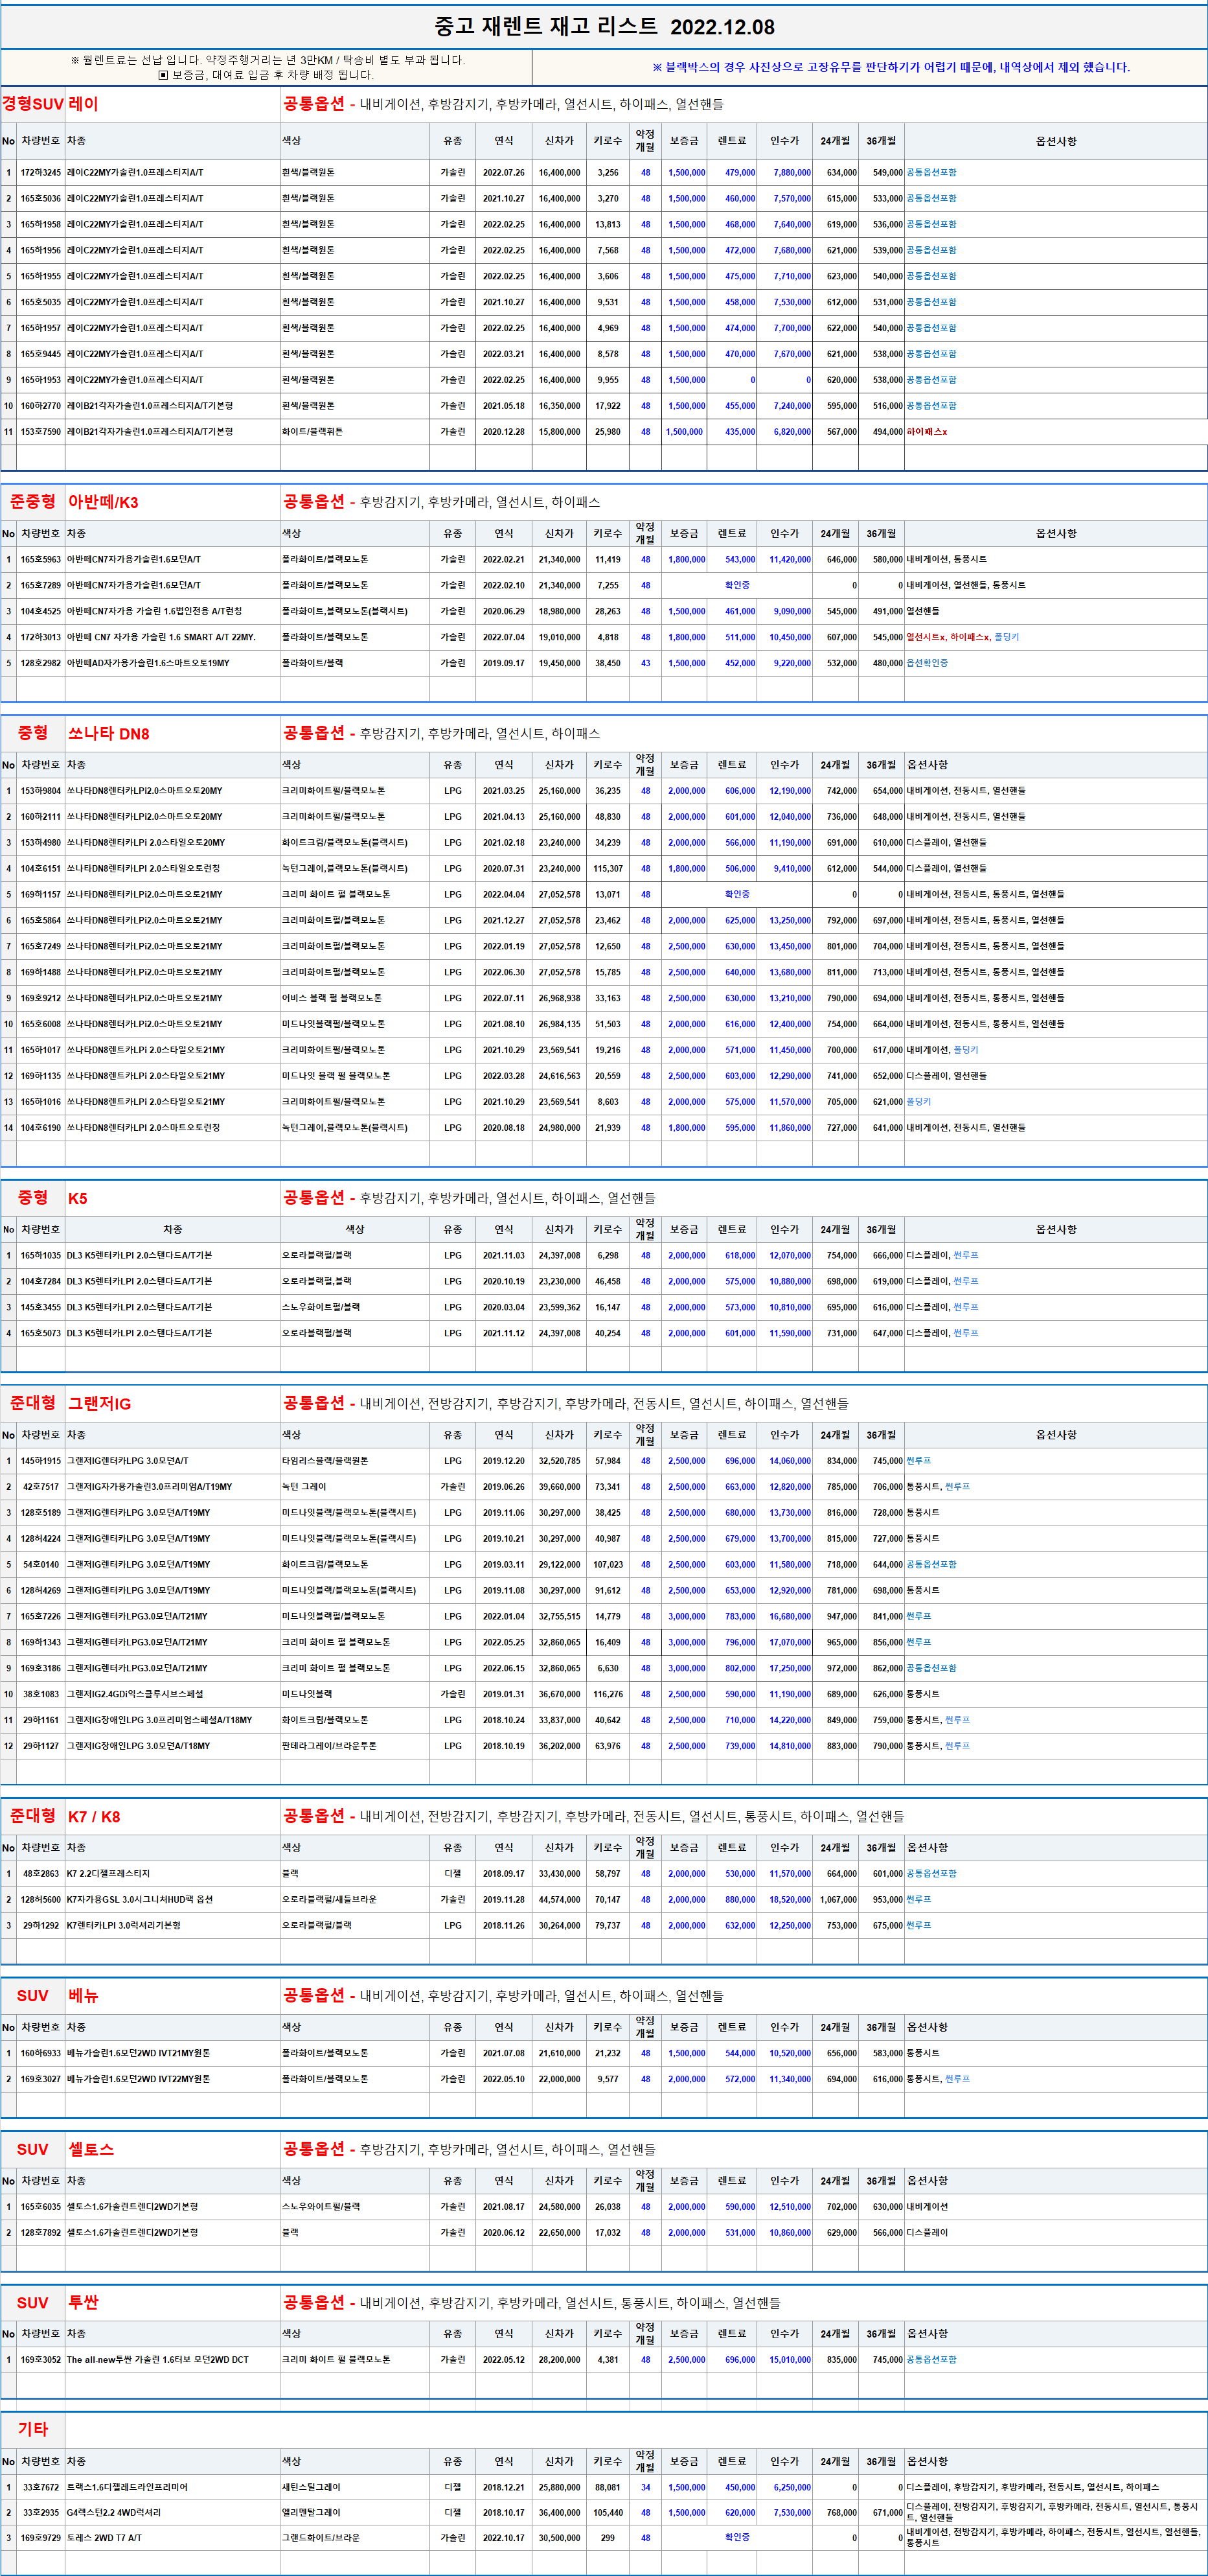The height and width of the screenshot is (2576, 1208).
Task: Select plate number 29하1292
Action: (41, 1925)
